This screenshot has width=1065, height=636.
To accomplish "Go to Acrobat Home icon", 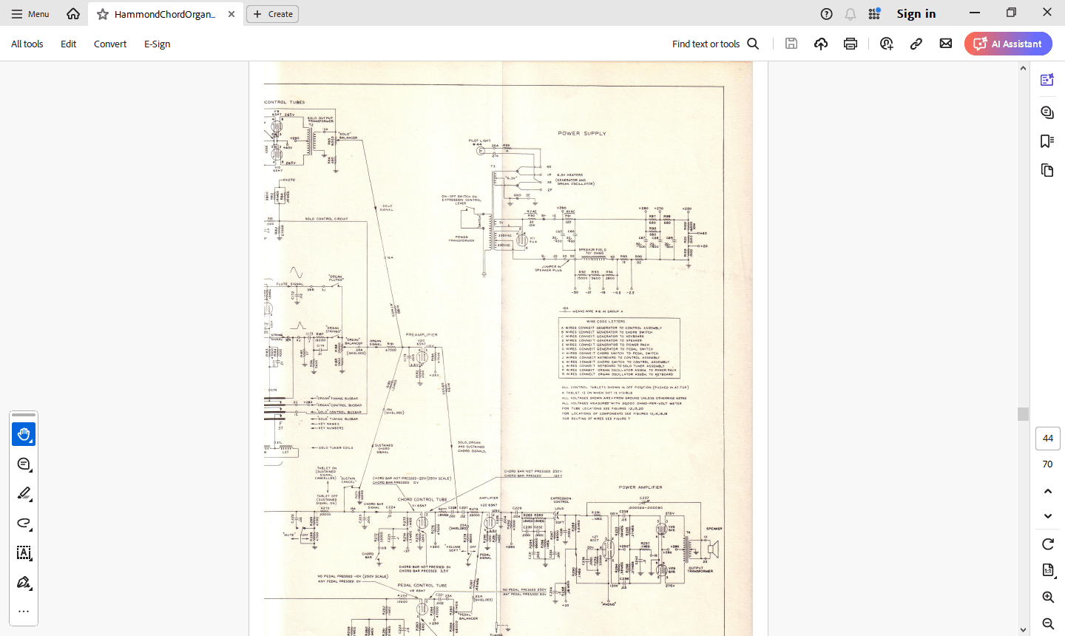I will (73, 14).
